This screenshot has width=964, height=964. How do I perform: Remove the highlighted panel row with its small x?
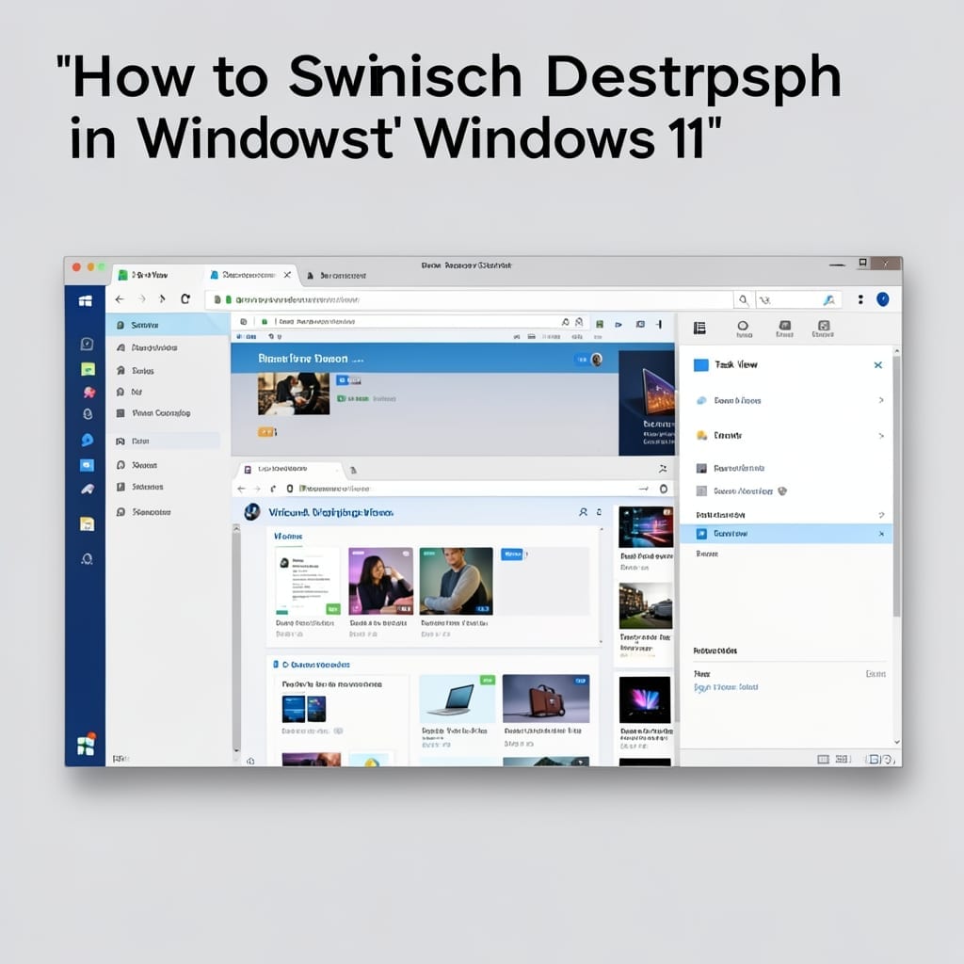[x=881, y=534]
